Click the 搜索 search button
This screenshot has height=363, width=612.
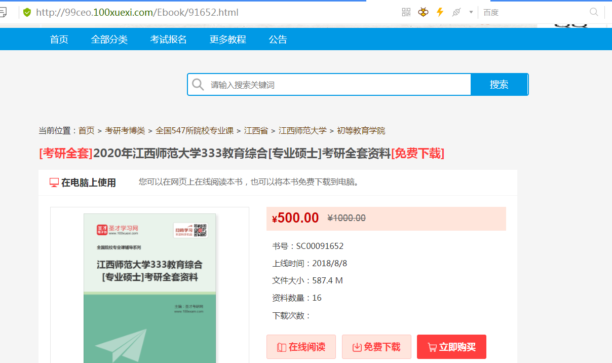[500, 84]
